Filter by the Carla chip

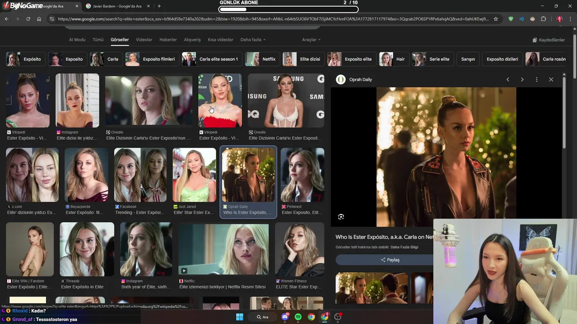(106, 59)
